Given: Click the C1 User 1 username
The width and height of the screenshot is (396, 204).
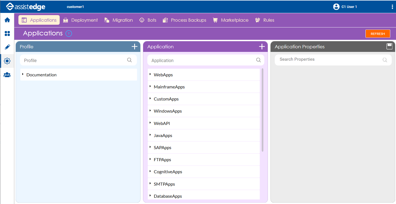Looking at the screenshot, I should (x=349, y=7).
